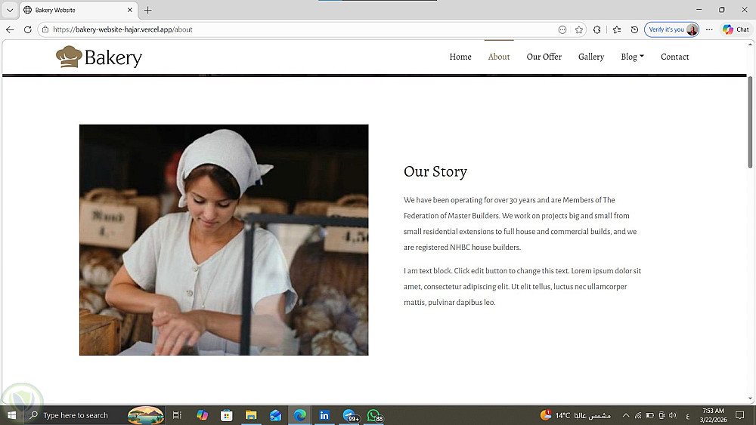The width and height of the screenshot is (756, 425).
Task: Open the Windows Start menu
Action: pos(11,415)
